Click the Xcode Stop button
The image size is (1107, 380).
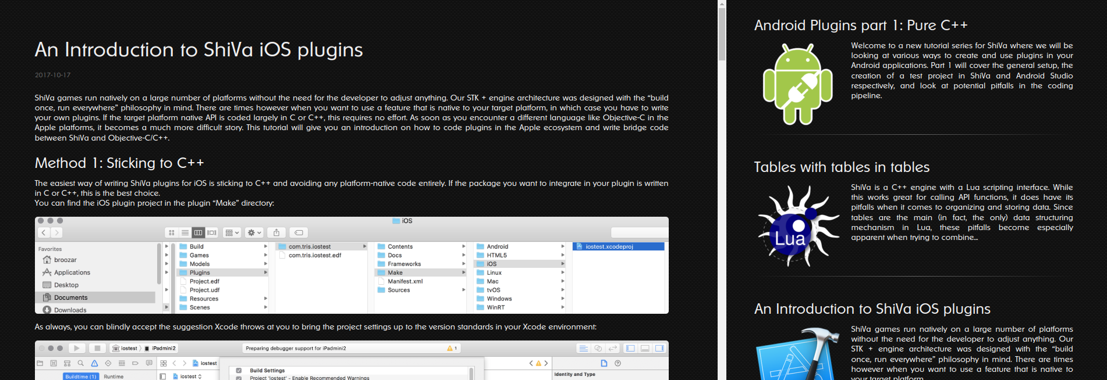tap(97, 348)
